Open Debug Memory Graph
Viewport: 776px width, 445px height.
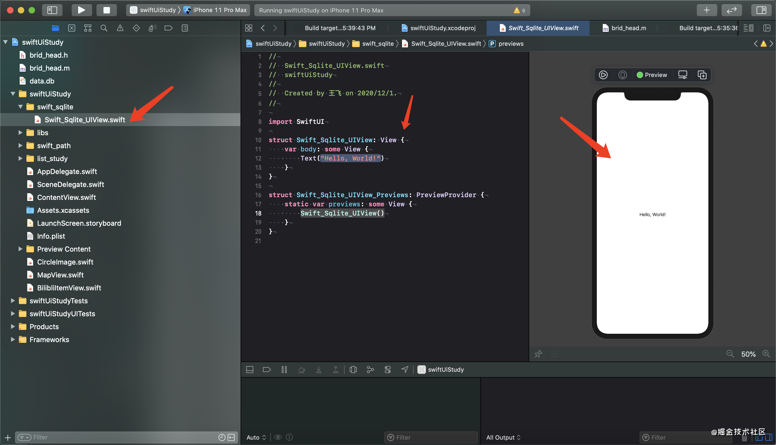click(x=370, y=370)
